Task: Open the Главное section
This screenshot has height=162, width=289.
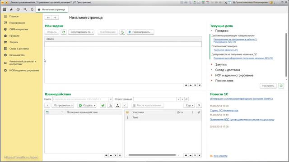Action: (x=14, y=16)
